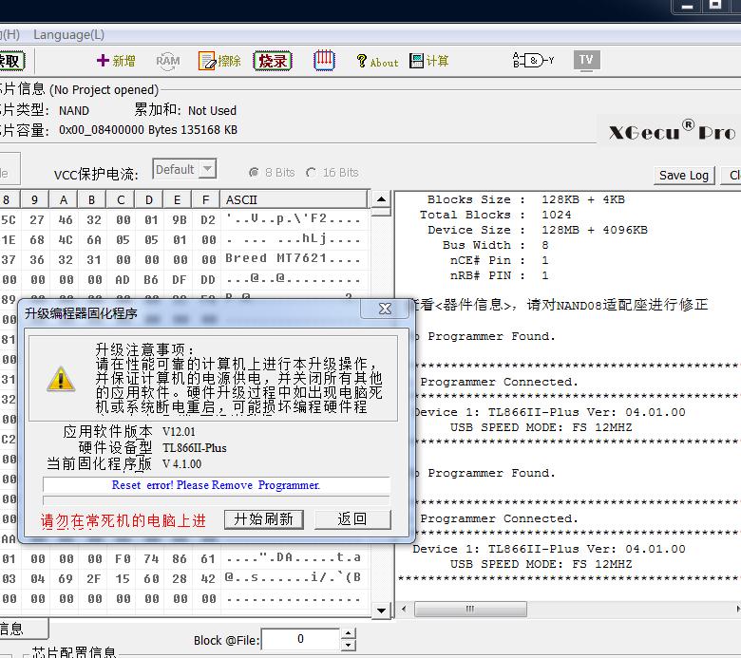741x658 pixels.
Task: Open the Language(L) menu
Action: (x=69, y=34)
